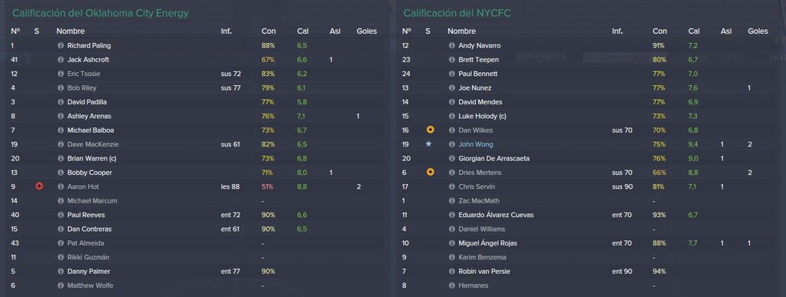Click yellow substitution icon beside Dan Wilkes

click(430, 130)
